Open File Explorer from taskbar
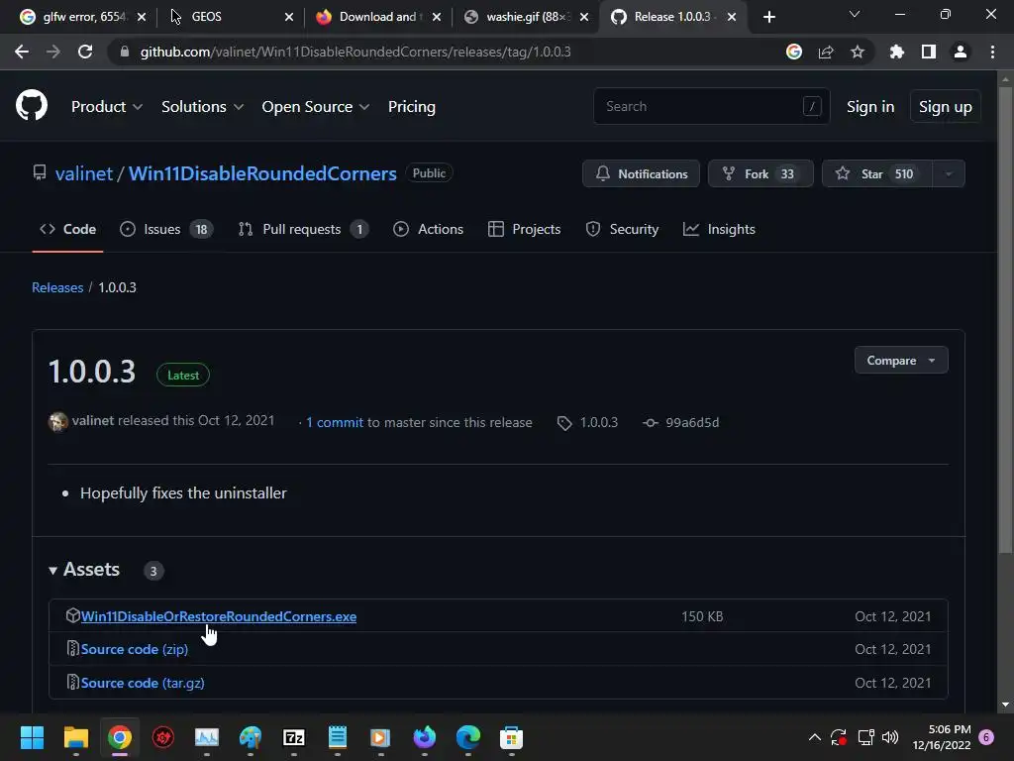 pos(75,737)
